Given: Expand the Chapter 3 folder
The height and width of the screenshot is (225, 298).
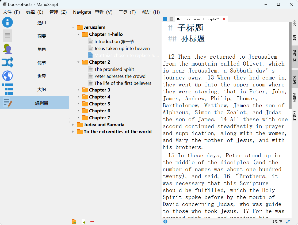Looking at the screenshot, I should [x=78, y=90].
